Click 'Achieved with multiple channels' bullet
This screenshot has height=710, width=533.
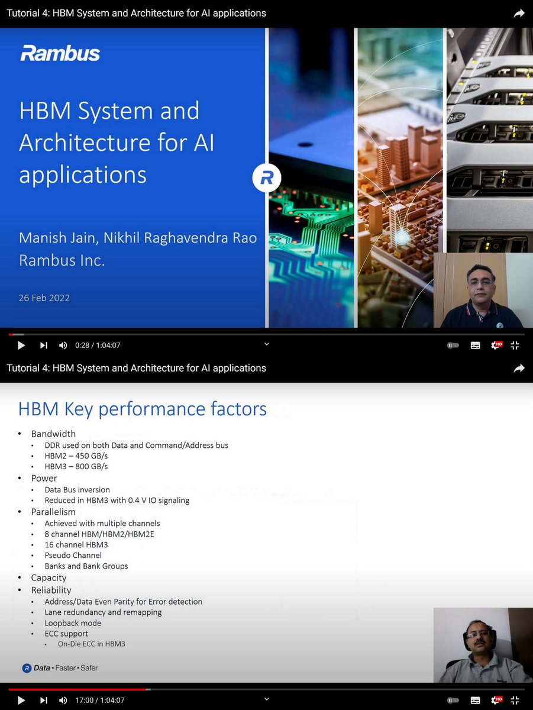pos(102,523)
